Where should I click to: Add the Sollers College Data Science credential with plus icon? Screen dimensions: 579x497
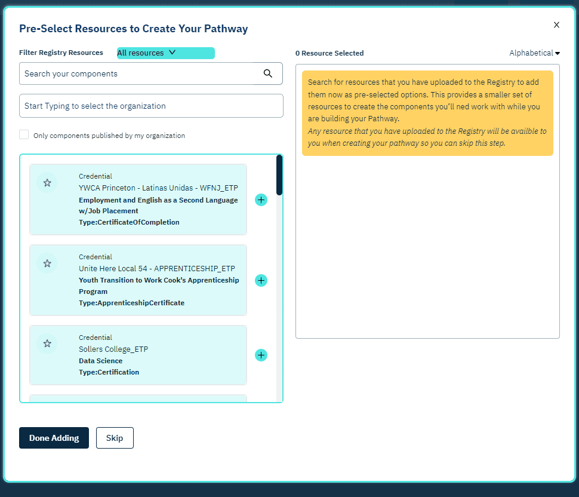click(x=261, y=355)
